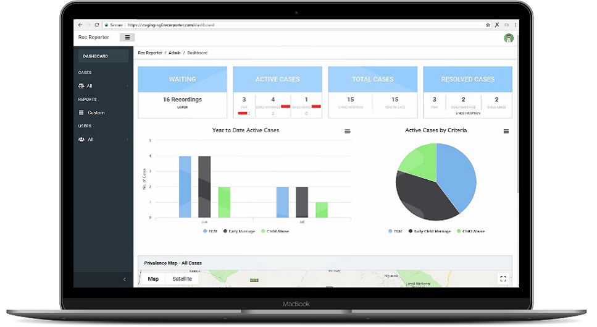Open the browser three-dot menu

pos(515,25)
